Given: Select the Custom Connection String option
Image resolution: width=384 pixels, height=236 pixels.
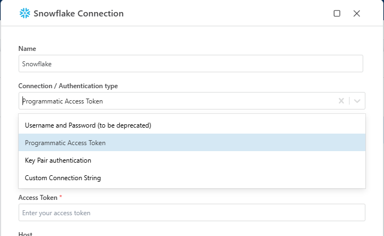Looking at the screenshot, I should coord(63,178).
